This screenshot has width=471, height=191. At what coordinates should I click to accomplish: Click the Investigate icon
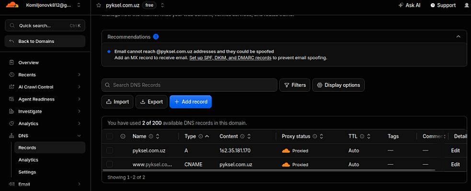[11, 111]
